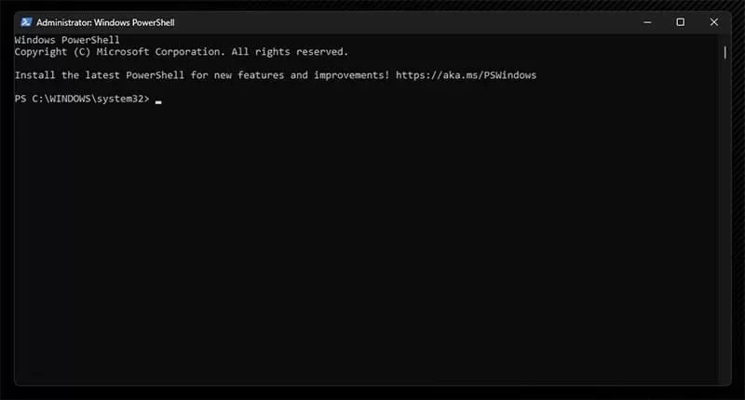Click the "new features and improvements!" text
Screen dimensions: 745x400
pos(298,75)
